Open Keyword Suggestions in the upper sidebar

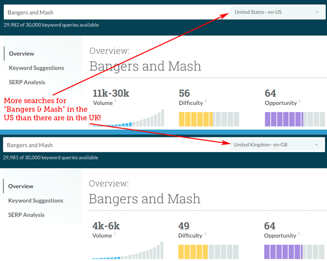[x=36, y=68]
